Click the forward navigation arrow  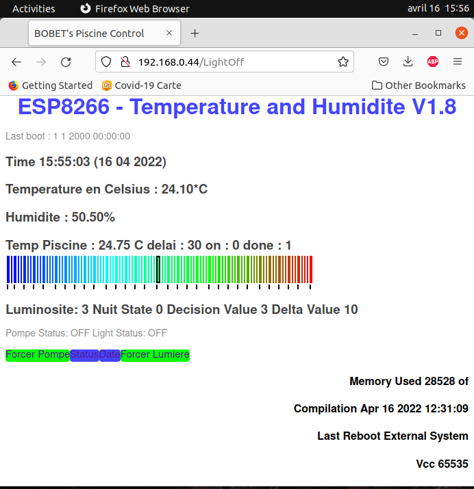41,62
